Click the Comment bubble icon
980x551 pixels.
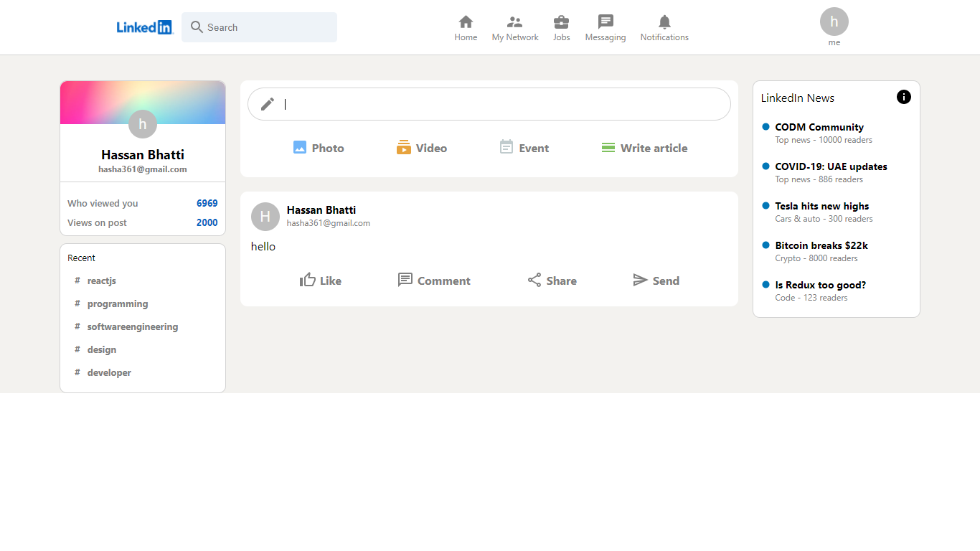[x=405, y=280]
